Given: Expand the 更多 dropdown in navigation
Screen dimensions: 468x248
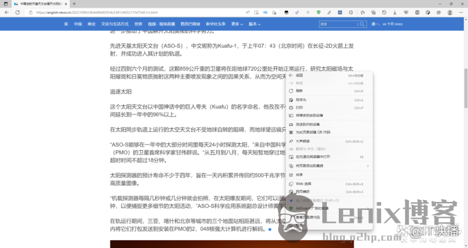Looking at the screenshot, I should [237, 24].
